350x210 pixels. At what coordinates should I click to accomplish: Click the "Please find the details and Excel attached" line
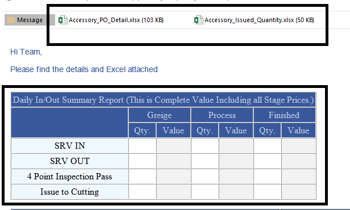click(84, 69)
